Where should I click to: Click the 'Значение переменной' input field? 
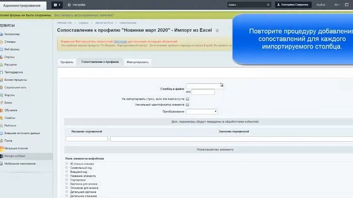[232, 139]
